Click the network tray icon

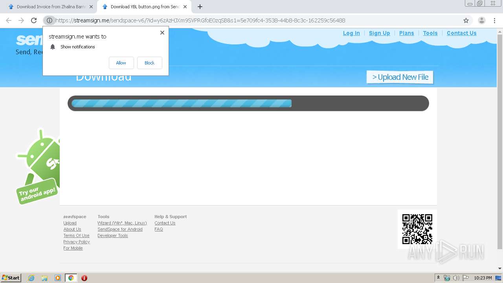[447, 278]
